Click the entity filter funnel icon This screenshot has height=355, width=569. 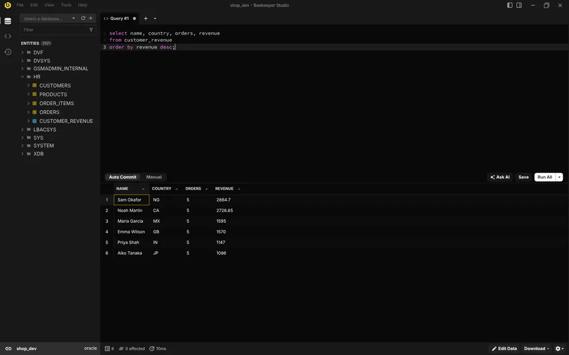91,30
